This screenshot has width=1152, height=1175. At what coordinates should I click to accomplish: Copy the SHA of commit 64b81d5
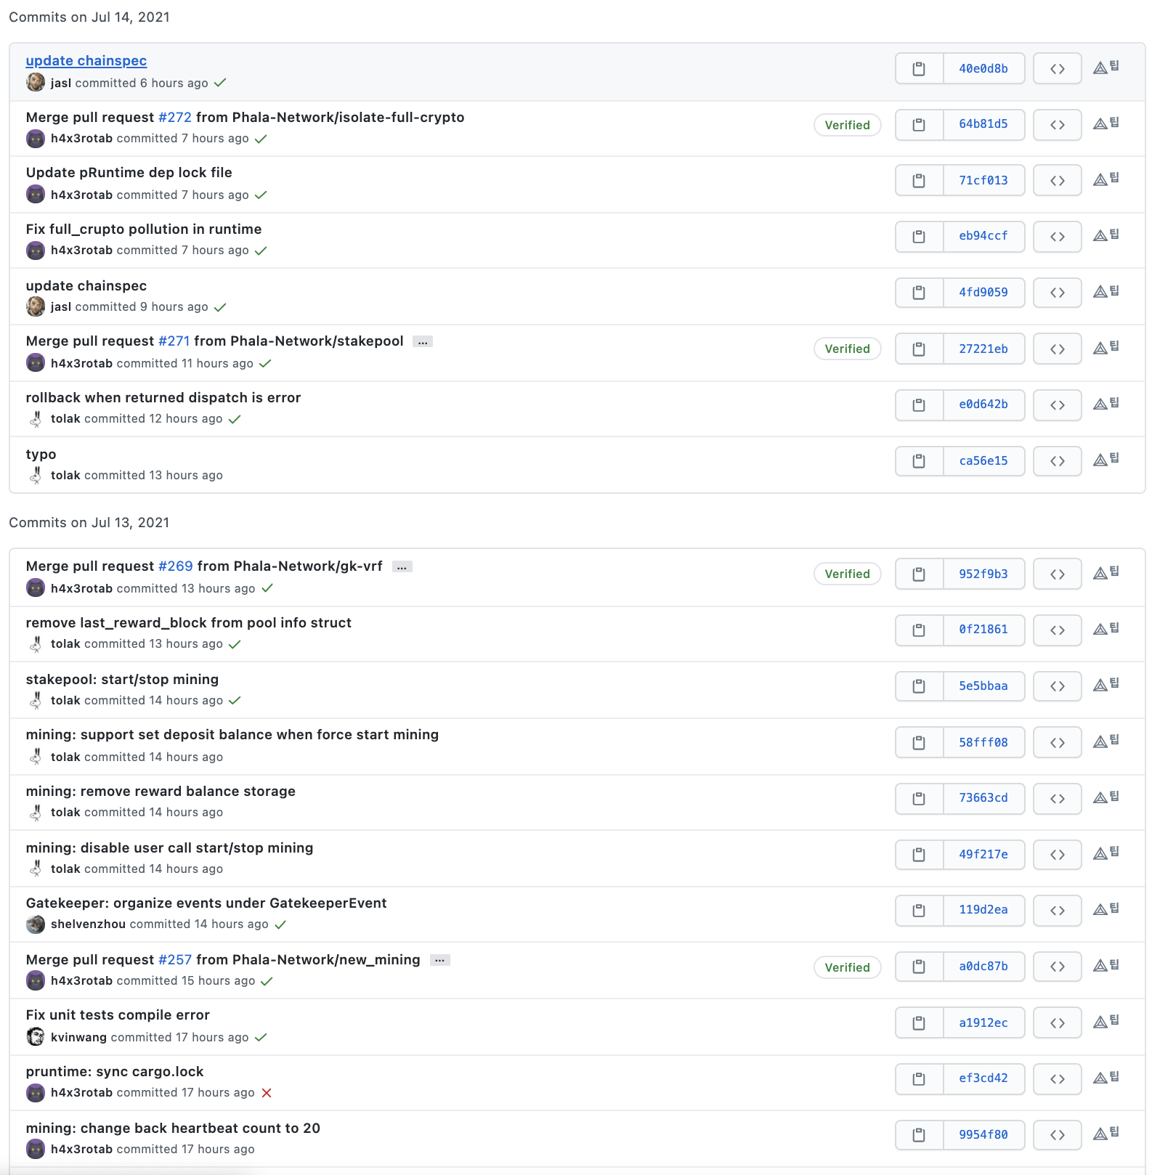(x=919, y=125)
